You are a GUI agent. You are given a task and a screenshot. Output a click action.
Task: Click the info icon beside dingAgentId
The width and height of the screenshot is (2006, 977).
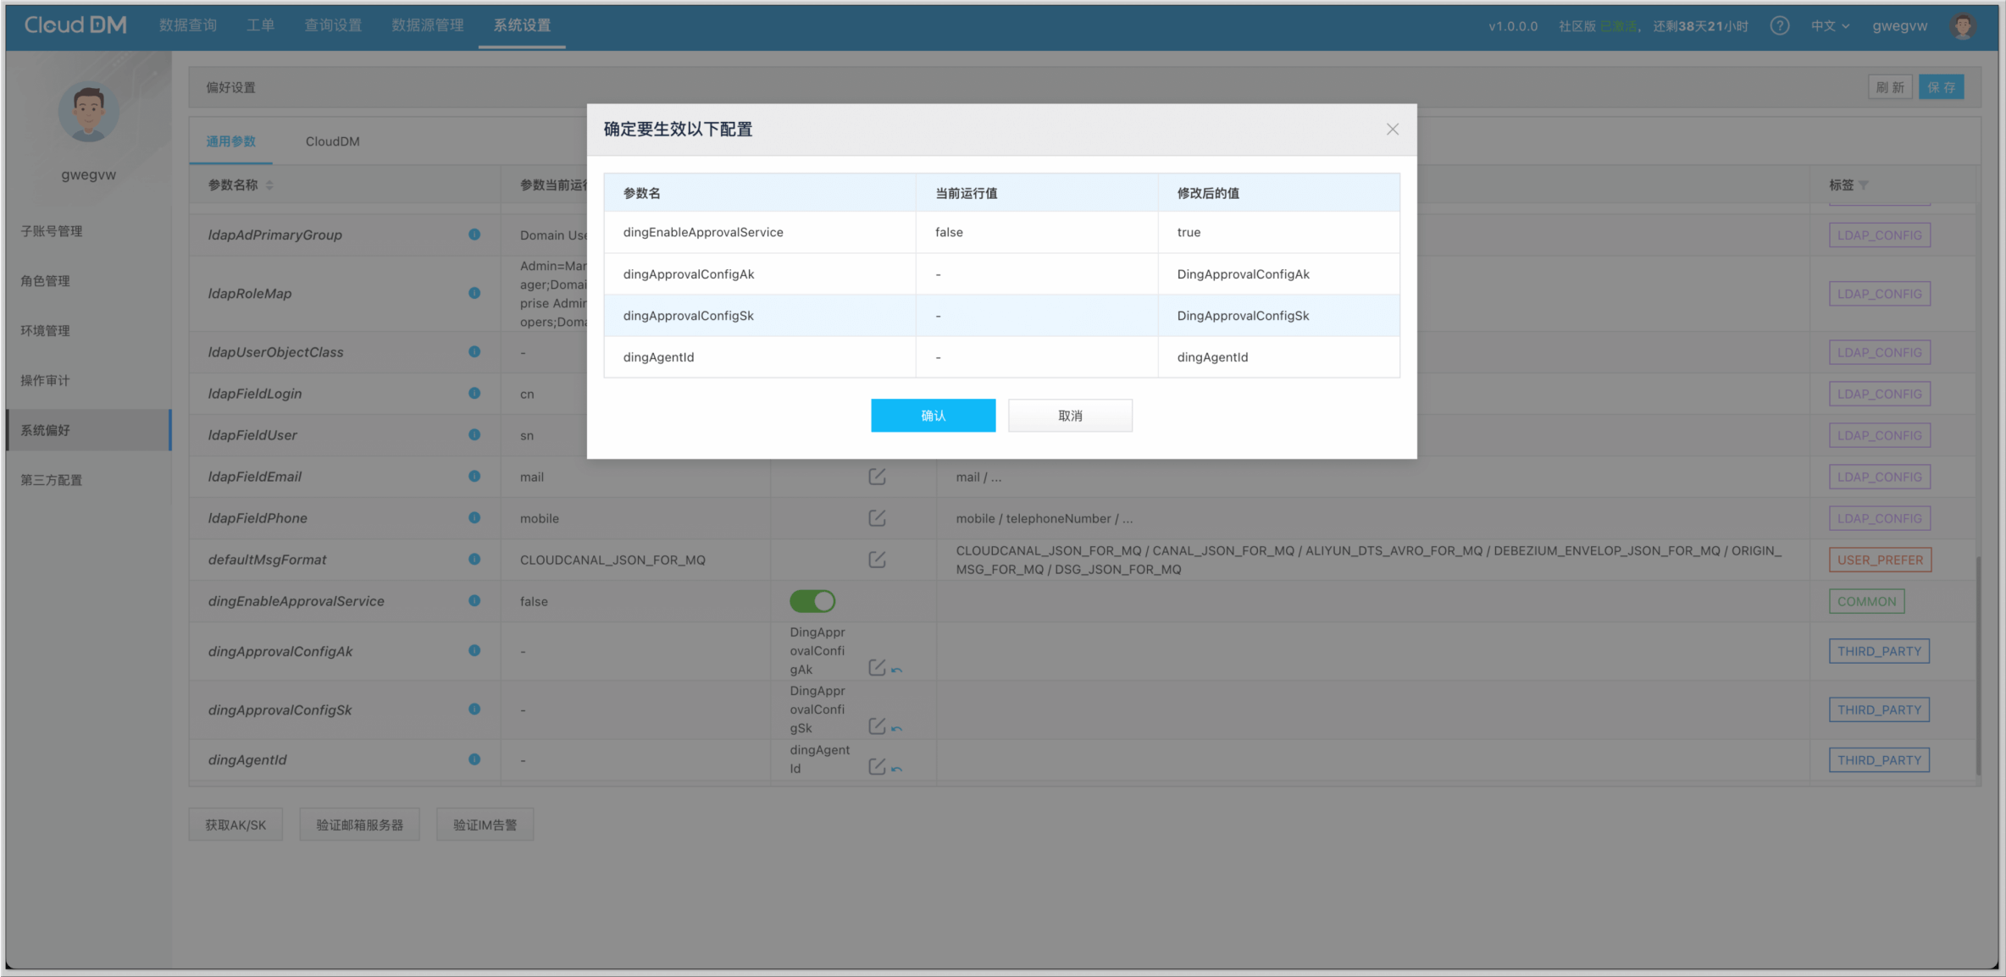click(x=474, y=759)
